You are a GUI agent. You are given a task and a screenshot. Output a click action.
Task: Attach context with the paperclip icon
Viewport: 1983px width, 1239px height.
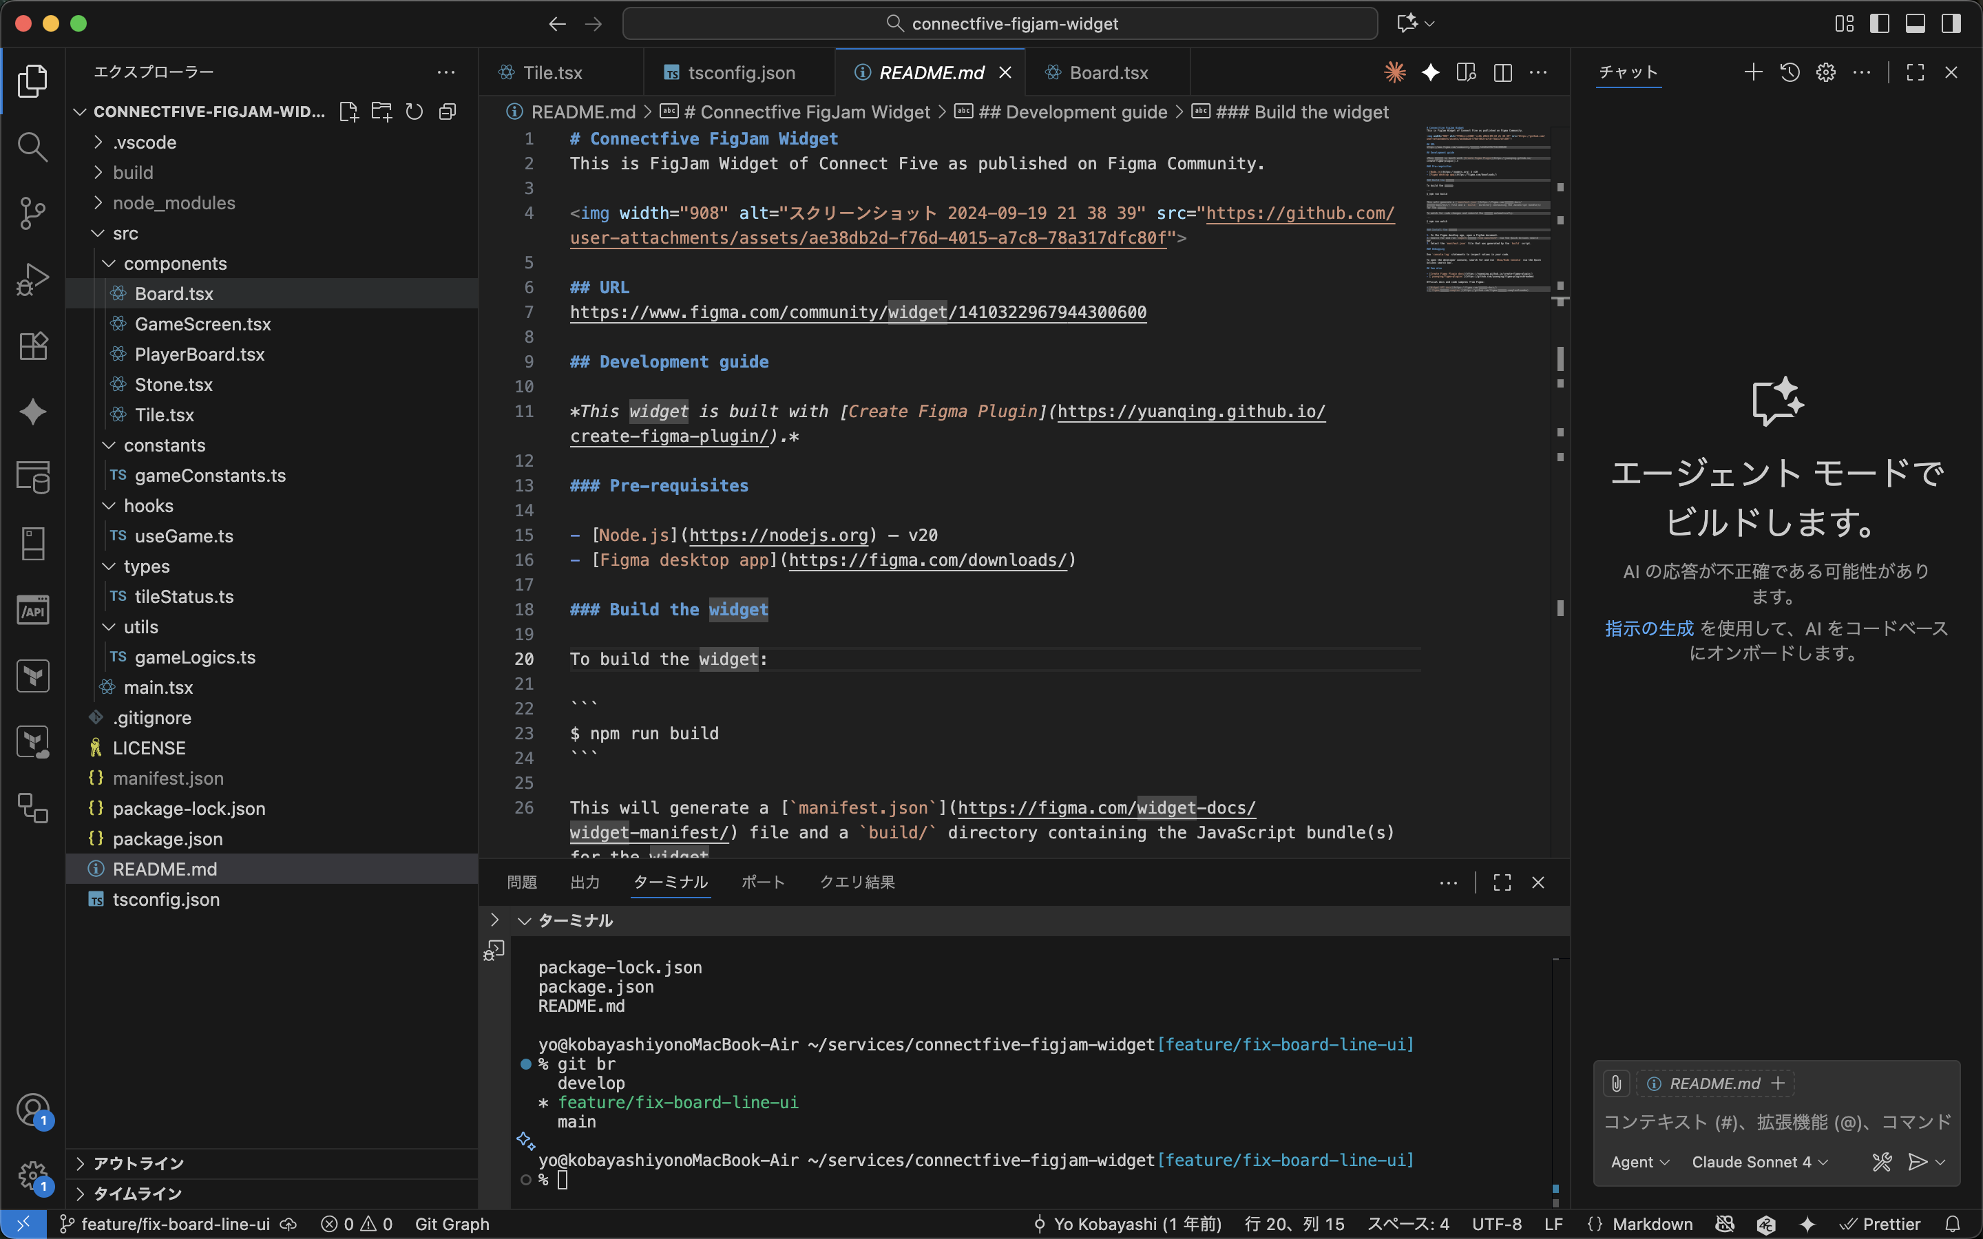1616,1083
